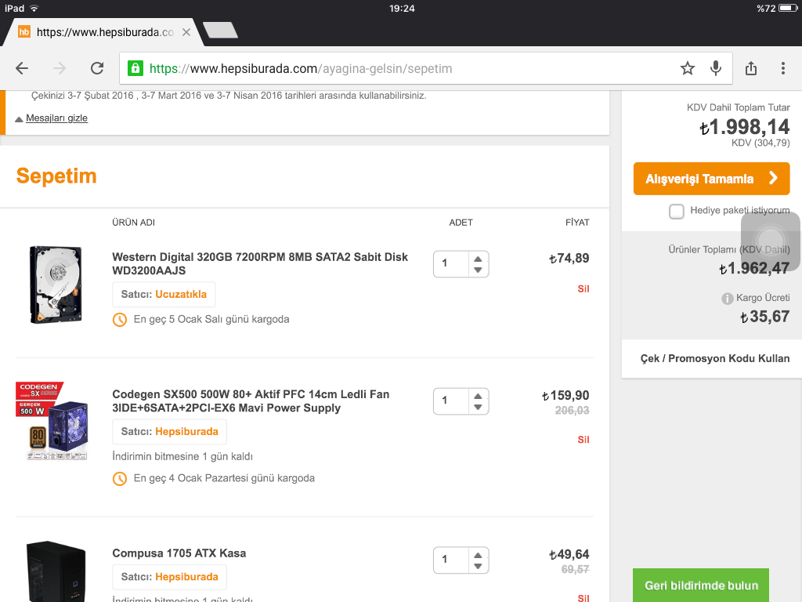Collapse messages via Mesajları gizle

[x=56, y=118]
